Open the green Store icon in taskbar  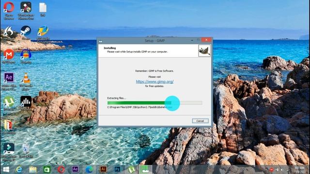click(47, 169)
